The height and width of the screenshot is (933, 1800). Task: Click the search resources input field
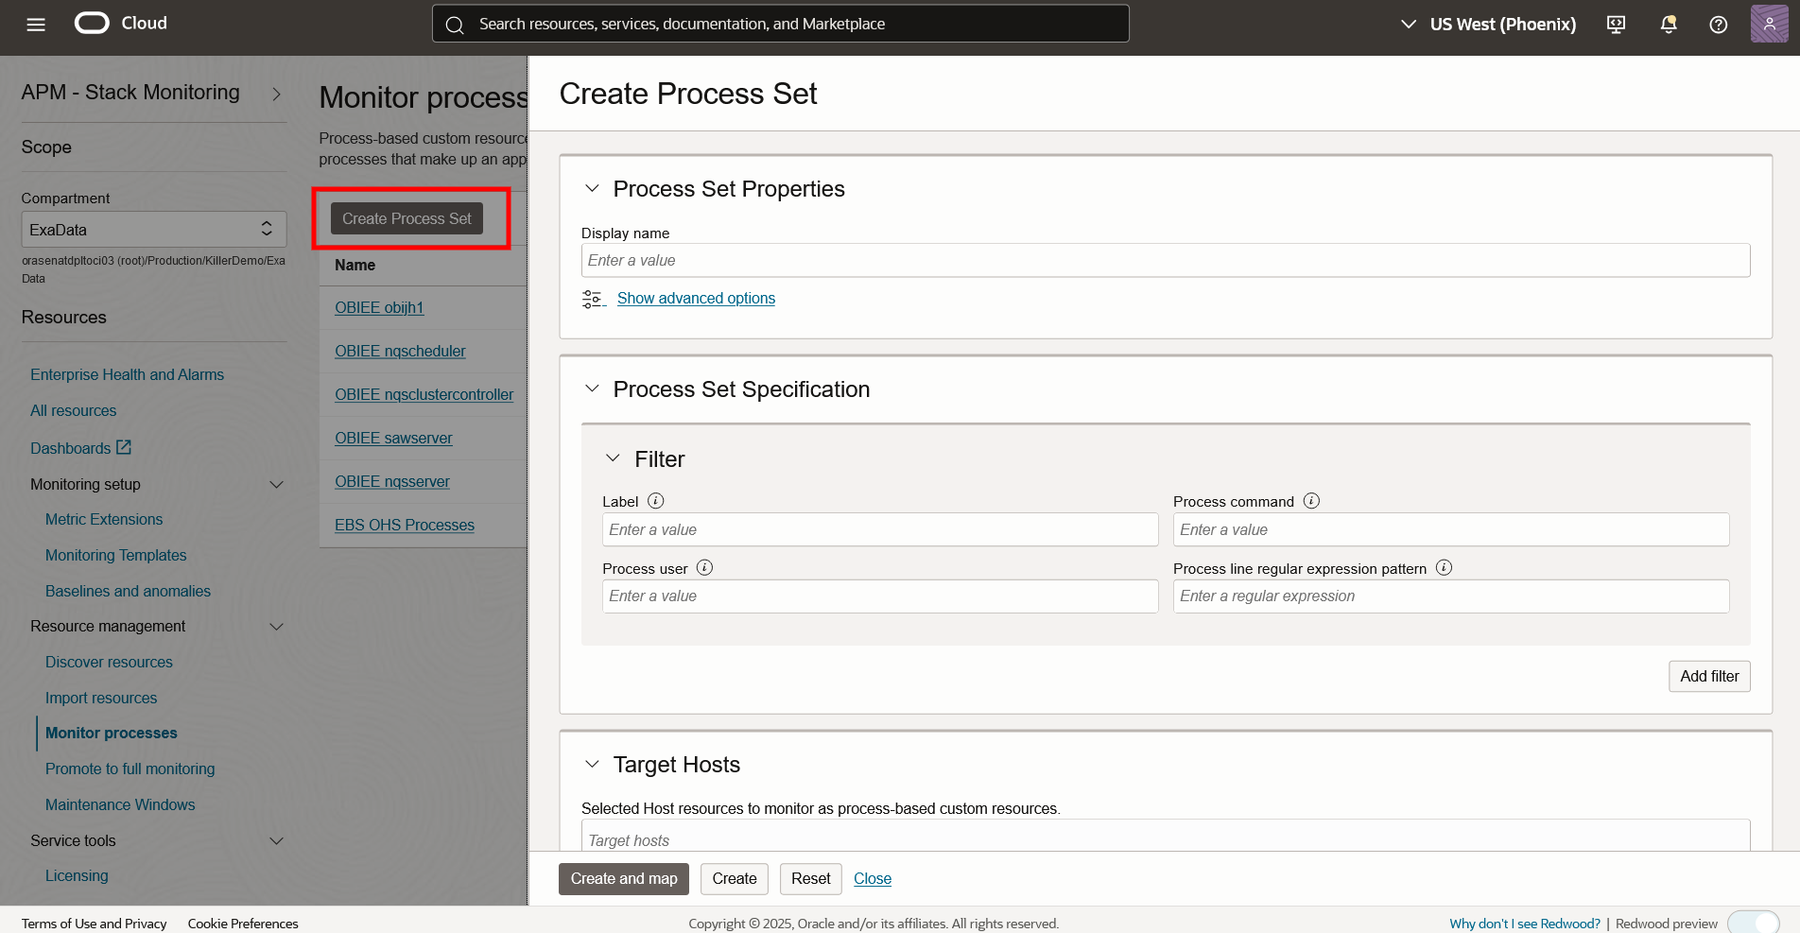(779, 24)
